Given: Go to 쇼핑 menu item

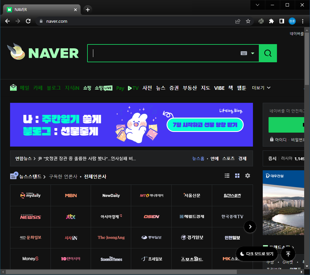Looking at the screenshot, I should (x=87, y=88).
